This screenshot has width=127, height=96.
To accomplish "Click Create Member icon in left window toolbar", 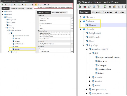I will [19, 5].
